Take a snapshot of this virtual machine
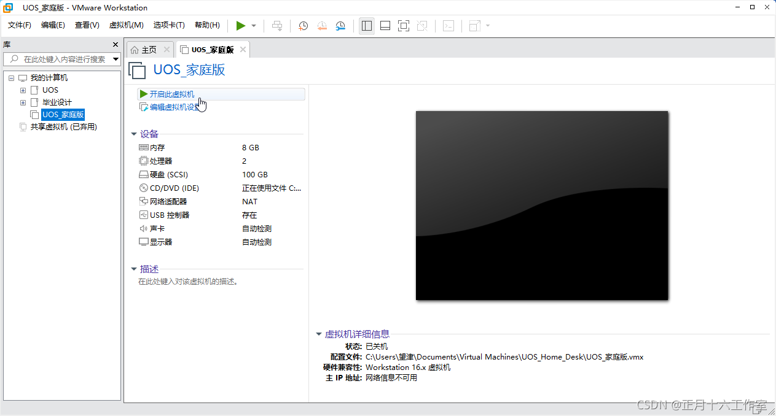This screenshot has width=776, height=416. 303,26
